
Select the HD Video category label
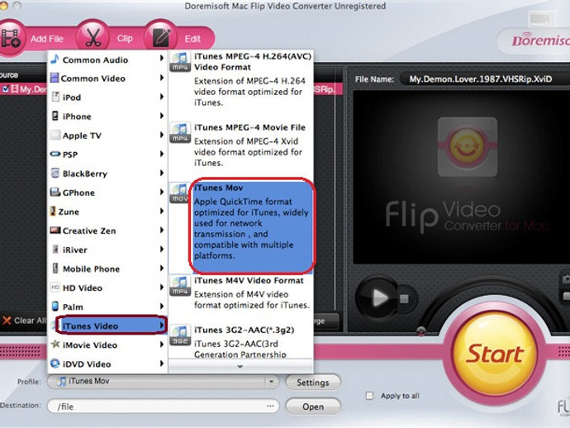click(x=83, y=288)
